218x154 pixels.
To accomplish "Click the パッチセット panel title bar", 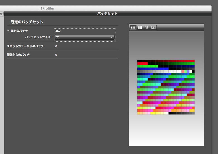I will [107, 13].
